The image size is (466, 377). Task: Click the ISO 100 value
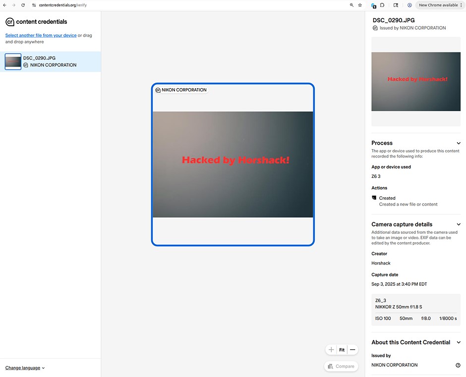coord(383,319)
